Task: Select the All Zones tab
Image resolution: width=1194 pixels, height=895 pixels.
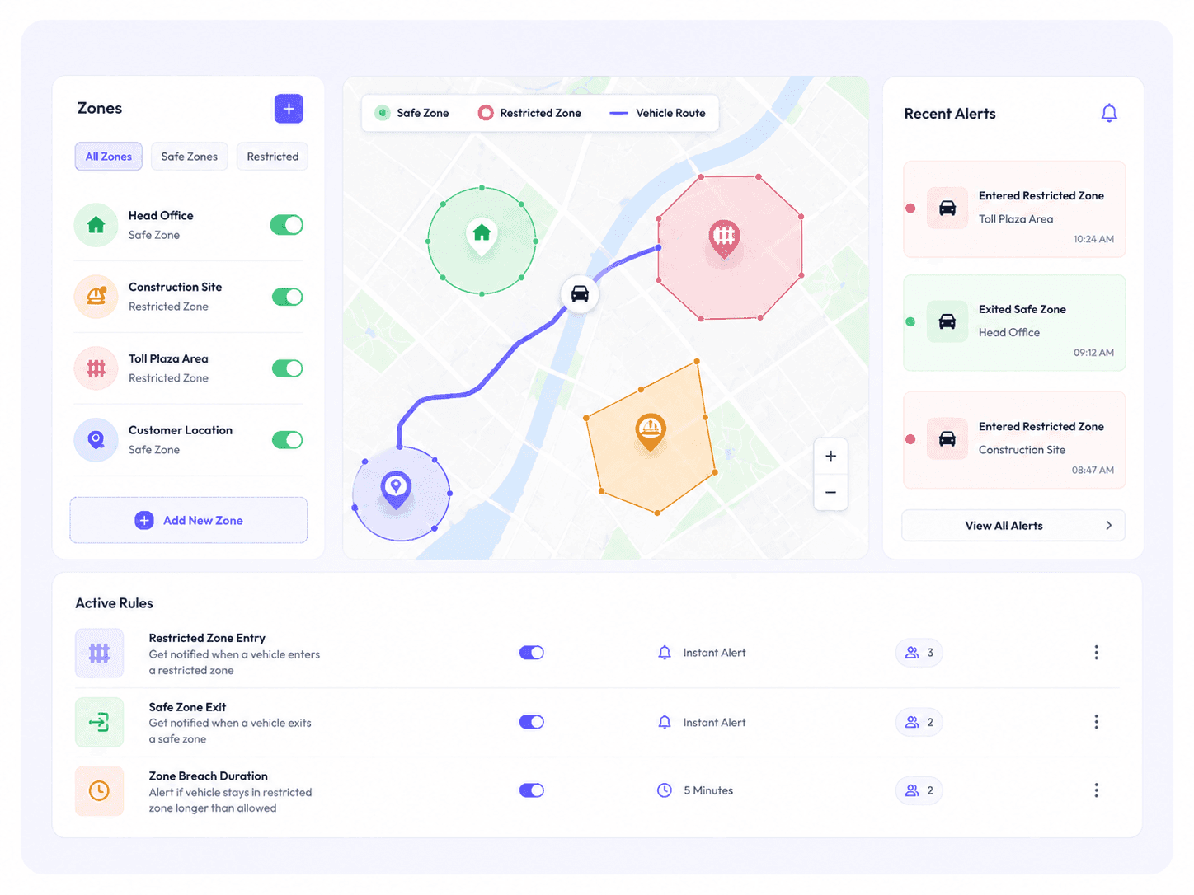Action: 109,157
